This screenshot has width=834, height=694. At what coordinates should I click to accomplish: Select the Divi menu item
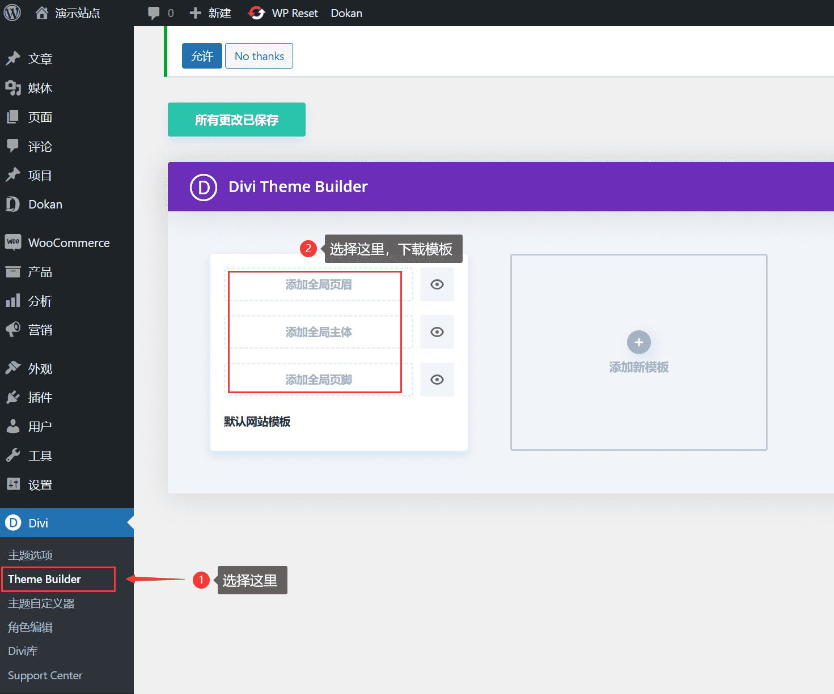pos(67,523)
